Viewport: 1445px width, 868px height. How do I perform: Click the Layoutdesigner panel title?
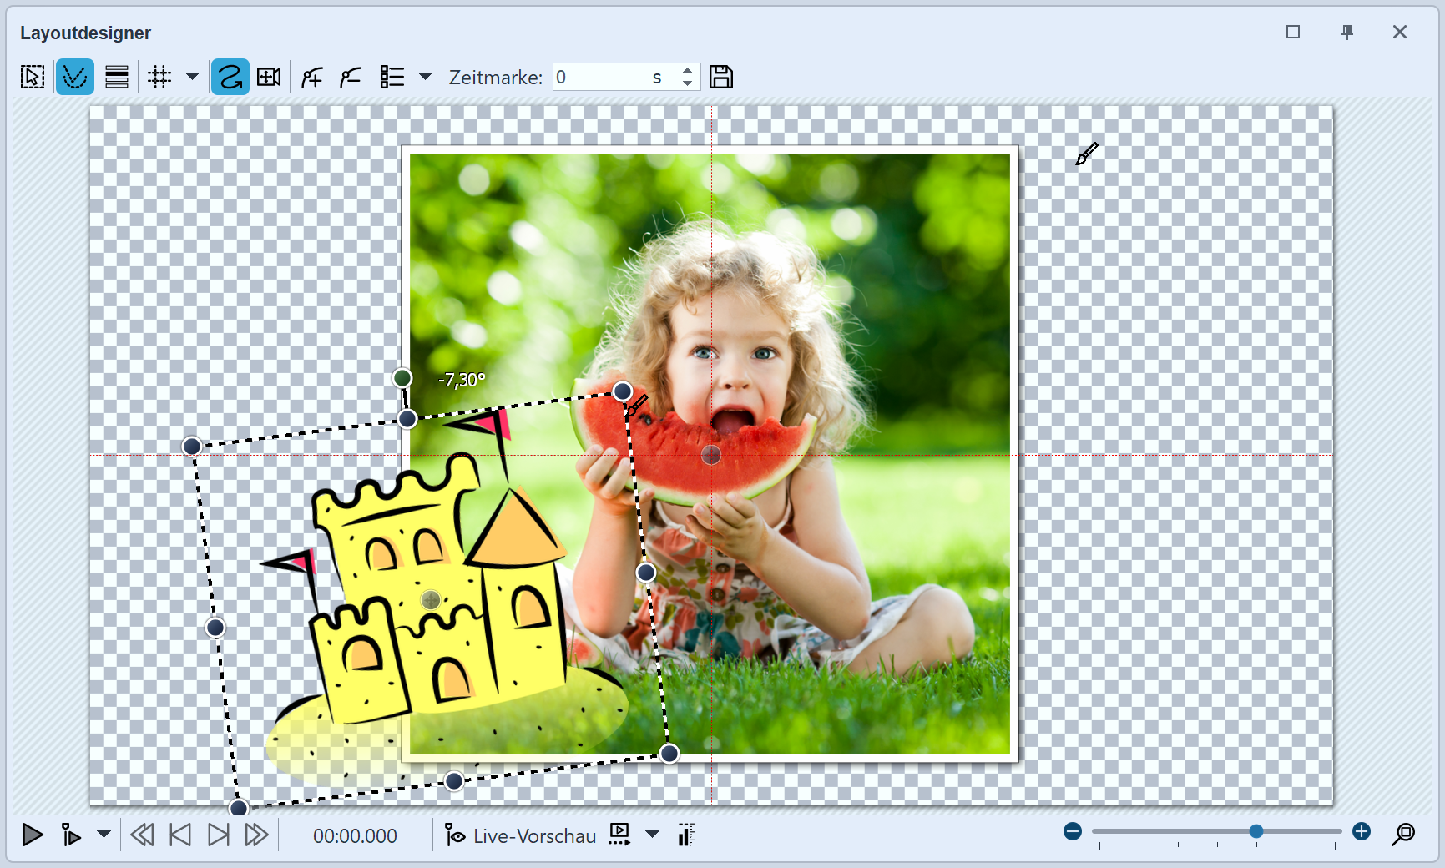[x=86, y=33]
